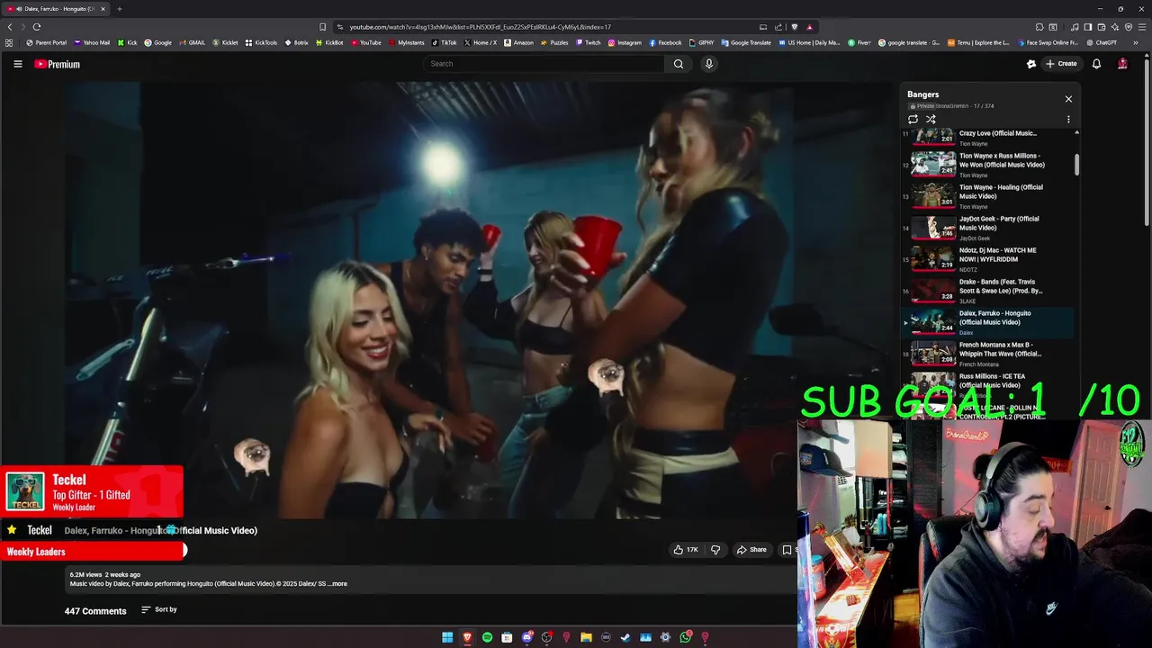The image size is (1152, 648).
Task: Click into the YouTube search box
Action: coord(544,64)
